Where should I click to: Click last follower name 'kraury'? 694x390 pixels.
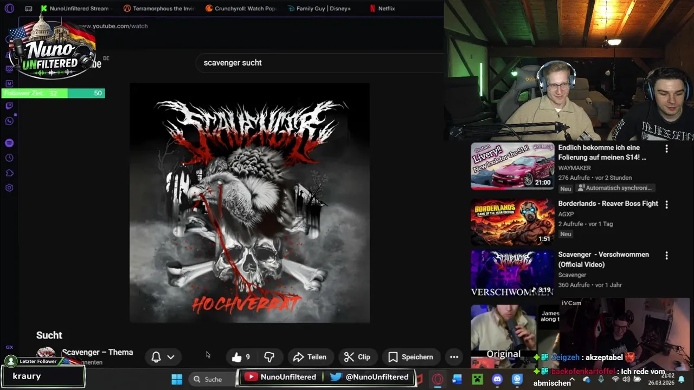pyautogui.click(x=27, y=376)
